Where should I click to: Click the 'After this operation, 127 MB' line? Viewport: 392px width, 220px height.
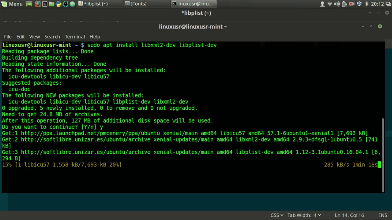[107, 121]
